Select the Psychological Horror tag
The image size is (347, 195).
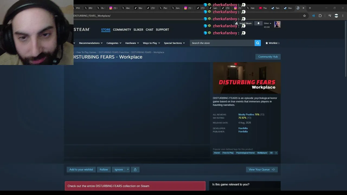[245, 153]
